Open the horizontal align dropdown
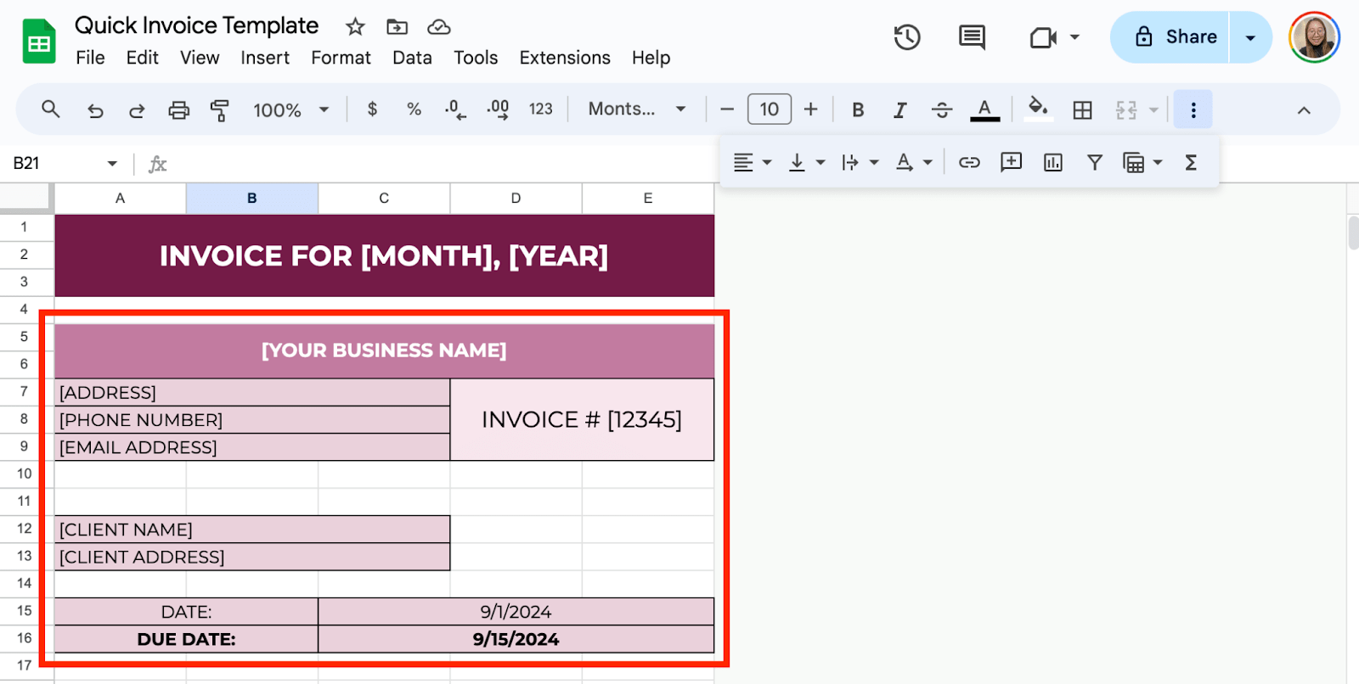1359x684 pixels. 752,163
